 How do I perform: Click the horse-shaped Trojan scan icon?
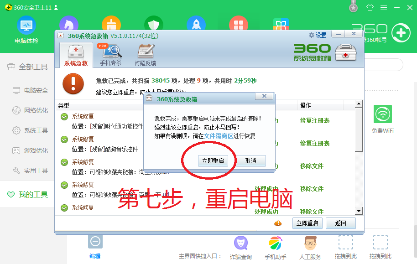click(x=68, y=25)
